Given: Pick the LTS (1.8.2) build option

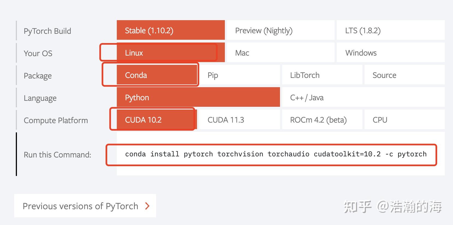Looking at the screenshot, I should [391, 31].
